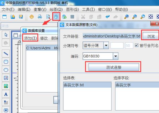
Task: Open the 工具(T) menu
Action: point(88,9)
